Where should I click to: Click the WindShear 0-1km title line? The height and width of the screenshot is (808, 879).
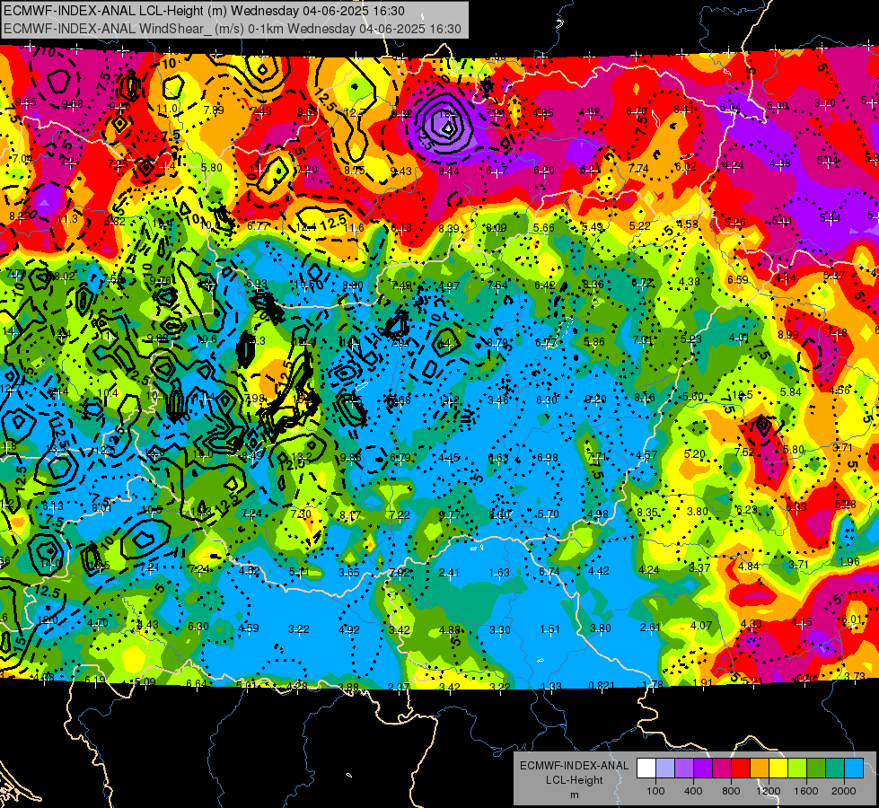coord(232,29)
